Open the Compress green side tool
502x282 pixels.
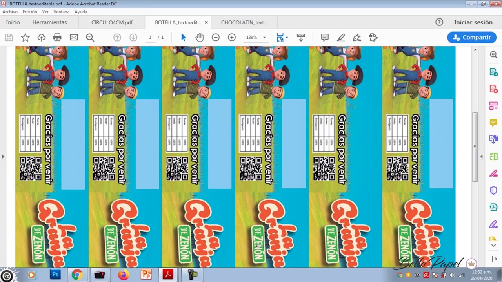click(x=493, y=157)
